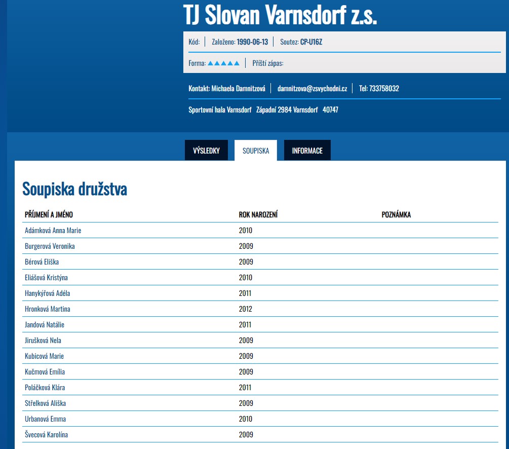Click the POZNÁMKA column header
The width and height of the screenshot is (509, 449).
[x=396, y=214]
